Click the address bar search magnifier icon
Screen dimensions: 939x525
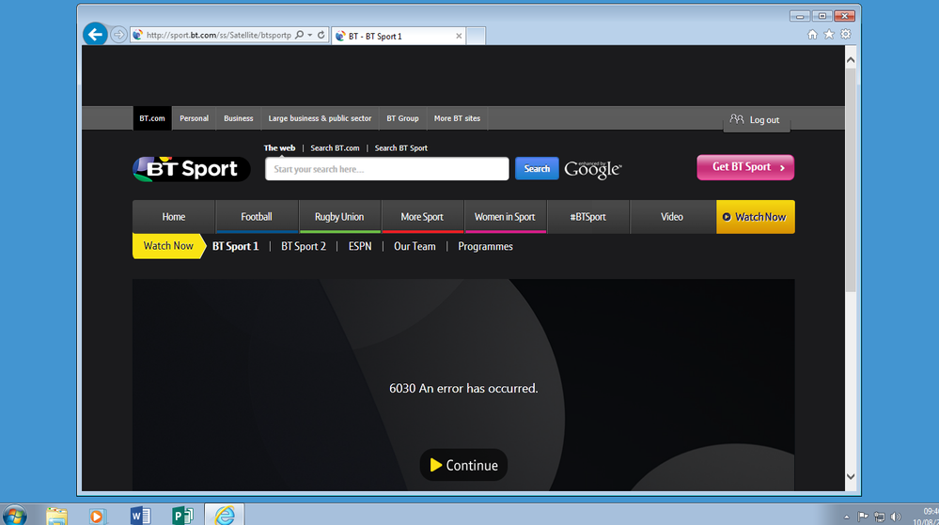click(x=299, y=35)
